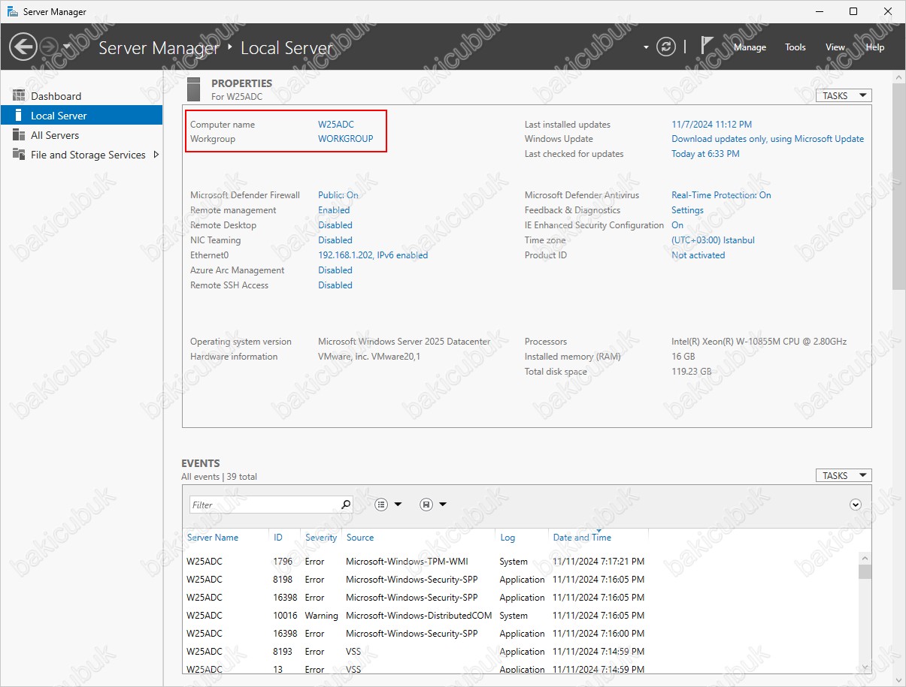Screen dimensions: 906x687
Task: Click the W25ADC computer name link
Action: pos(335,125)
